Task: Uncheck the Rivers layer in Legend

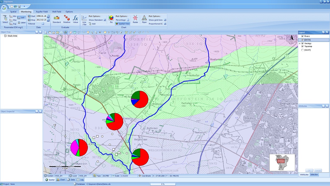Action: click(302, 36)
